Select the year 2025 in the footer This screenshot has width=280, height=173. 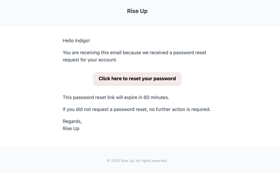click(x=115, y=161)
